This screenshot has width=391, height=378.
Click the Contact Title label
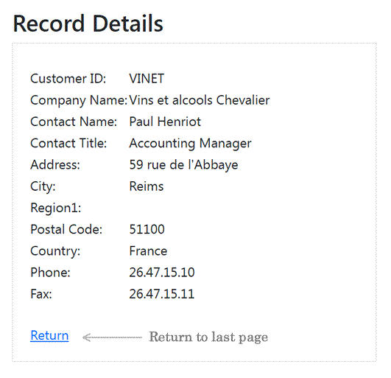coord(68,143)
